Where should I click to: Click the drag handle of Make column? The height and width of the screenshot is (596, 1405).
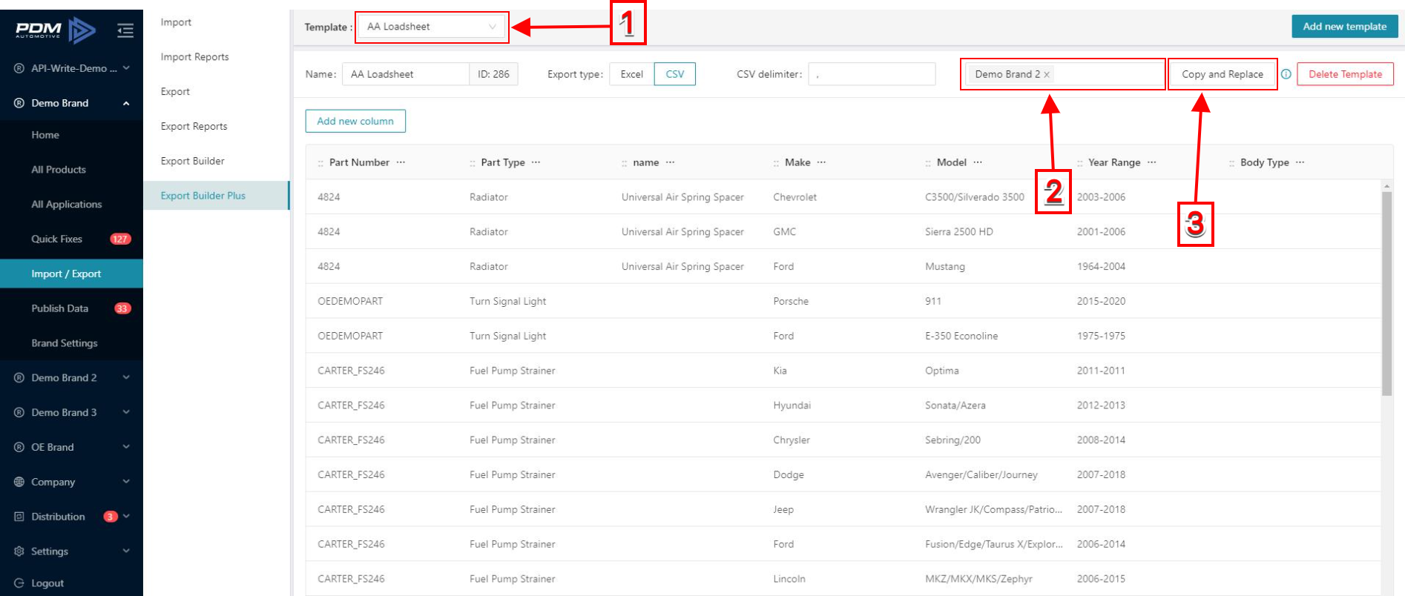click(x=776, y=163)
